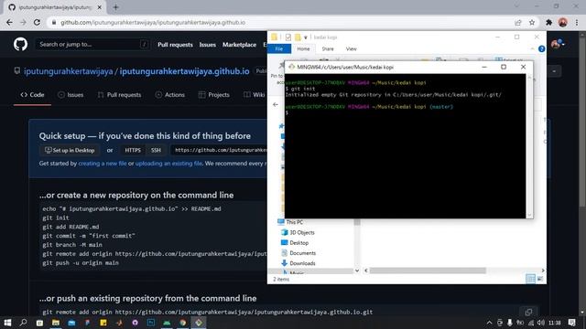Switch Explorer to details view icon
586x329 pixels.
(x=530, y=279)
